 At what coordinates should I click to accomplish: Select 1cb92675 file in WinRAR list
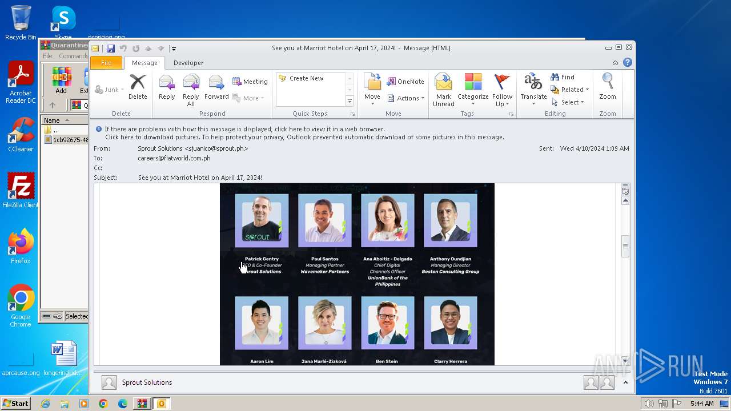66,140
